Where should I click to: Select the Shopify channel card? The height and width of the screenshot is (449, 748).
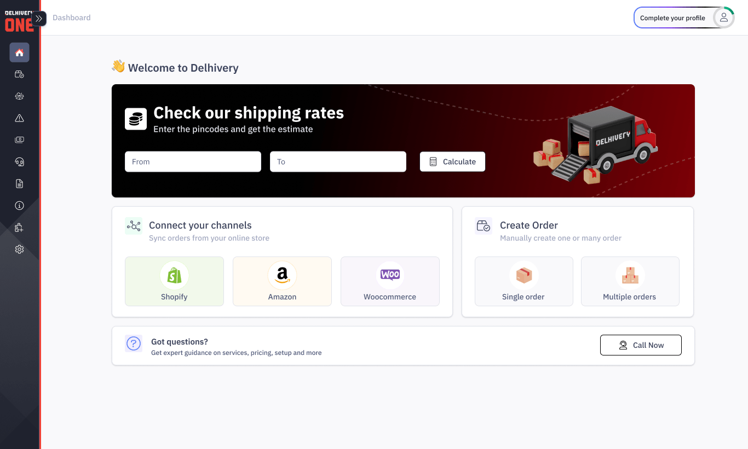click(174, 281)
